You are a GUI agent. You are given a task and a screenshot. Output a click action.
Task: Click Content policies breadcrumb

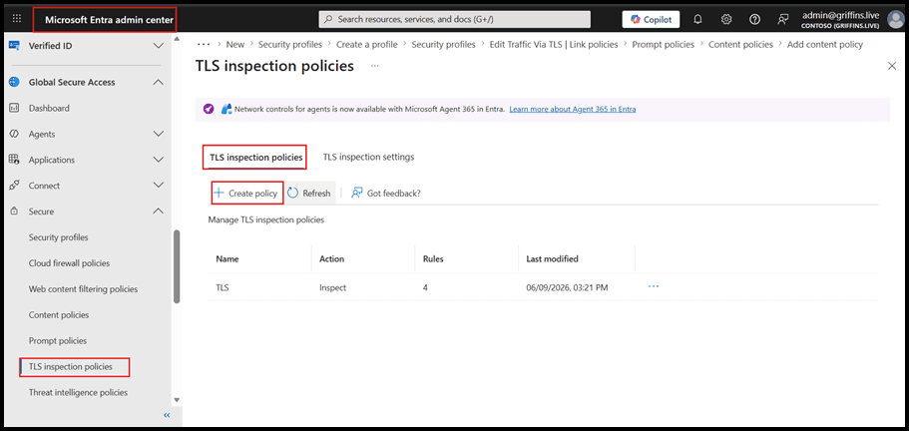coord(741,44)
